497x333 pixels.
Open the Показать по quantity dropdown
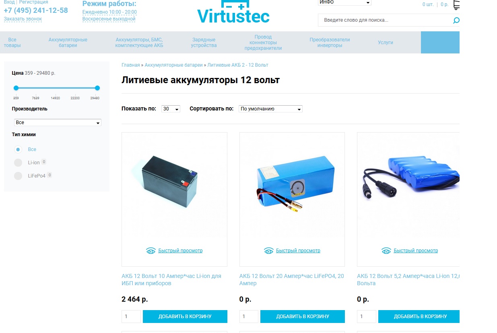[171, 109]
